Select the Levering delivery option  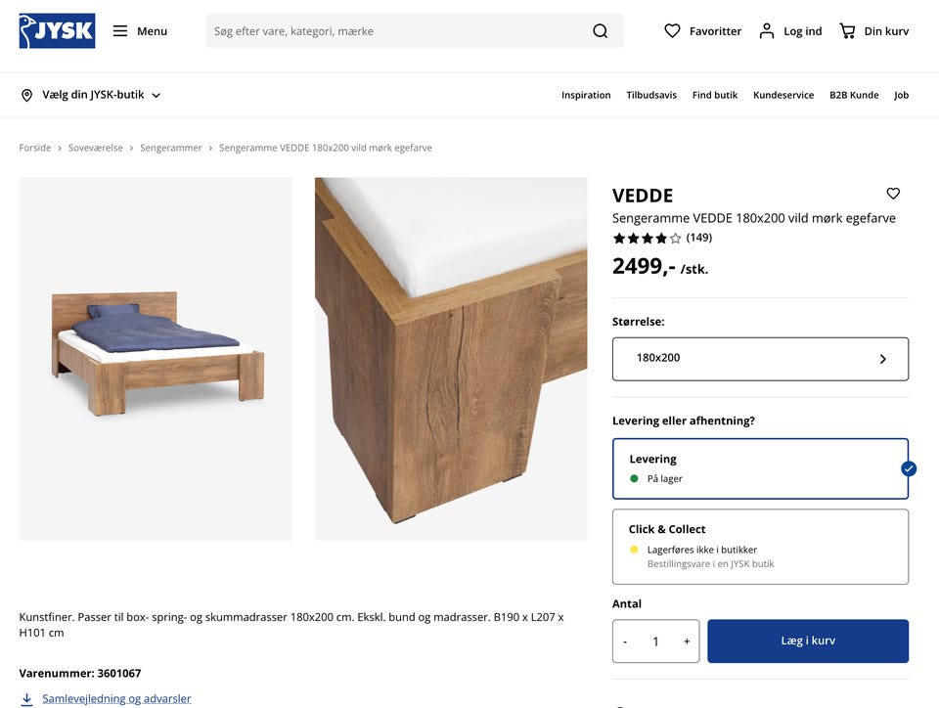click(760, 468)
